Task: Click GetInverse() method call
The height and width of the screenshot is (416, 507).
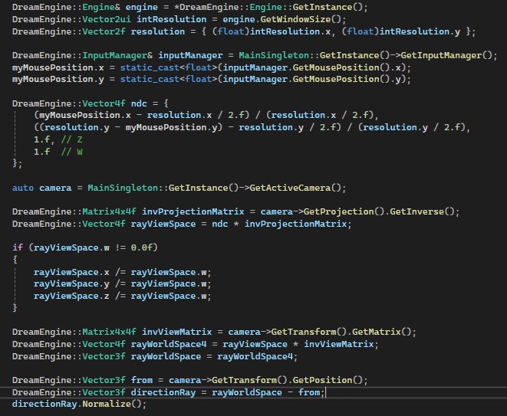Action: 422,212
